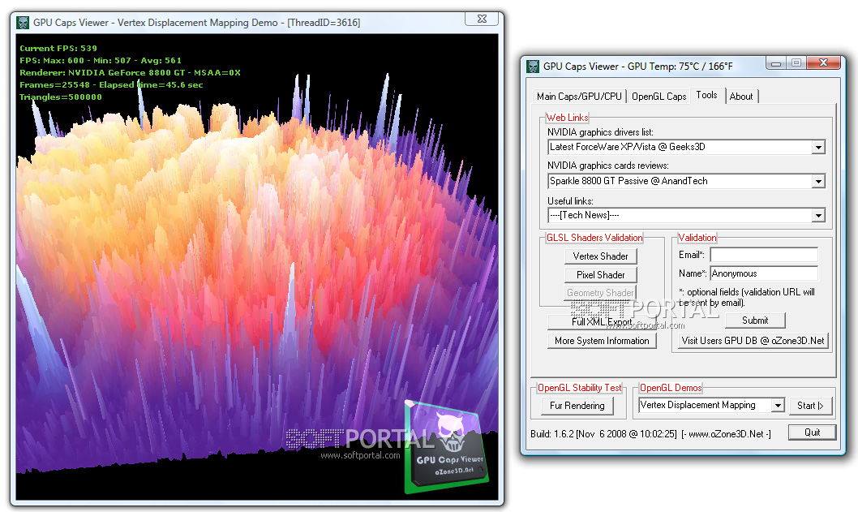The image size is (858, 512).
Task: Click the disabled Geometry Shader button
Action: pyautogui.click(x=600, y=293)
